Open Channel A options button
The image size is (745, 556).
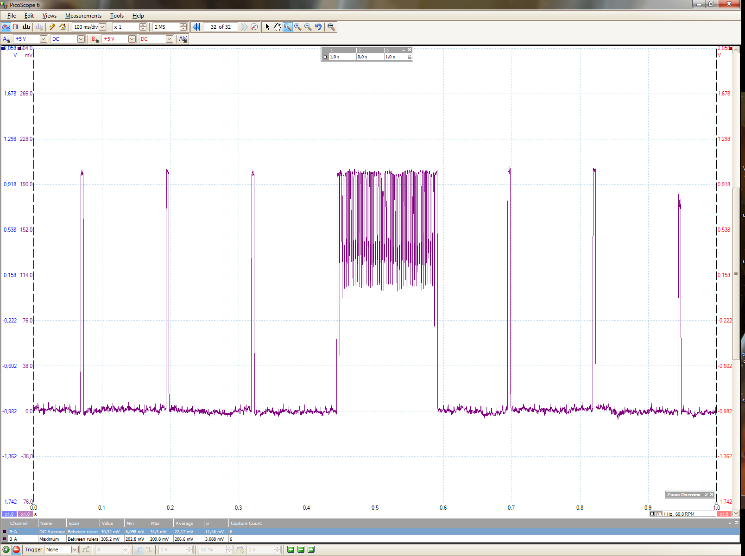click(6, 39)
